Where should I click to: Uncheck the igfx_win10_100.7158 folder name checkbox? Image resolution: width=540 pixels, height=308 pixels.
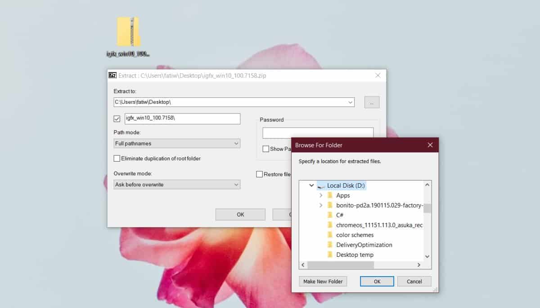(117, 119)
